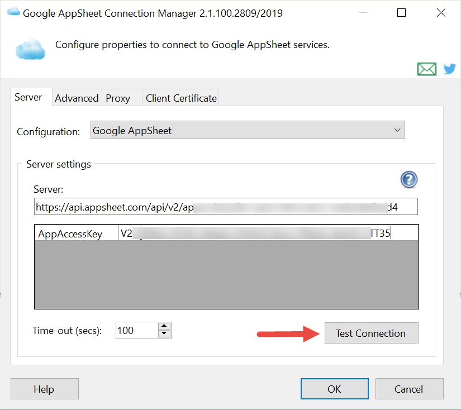
Task: Open the Advanced tab
Action: [x=77, y=98]
